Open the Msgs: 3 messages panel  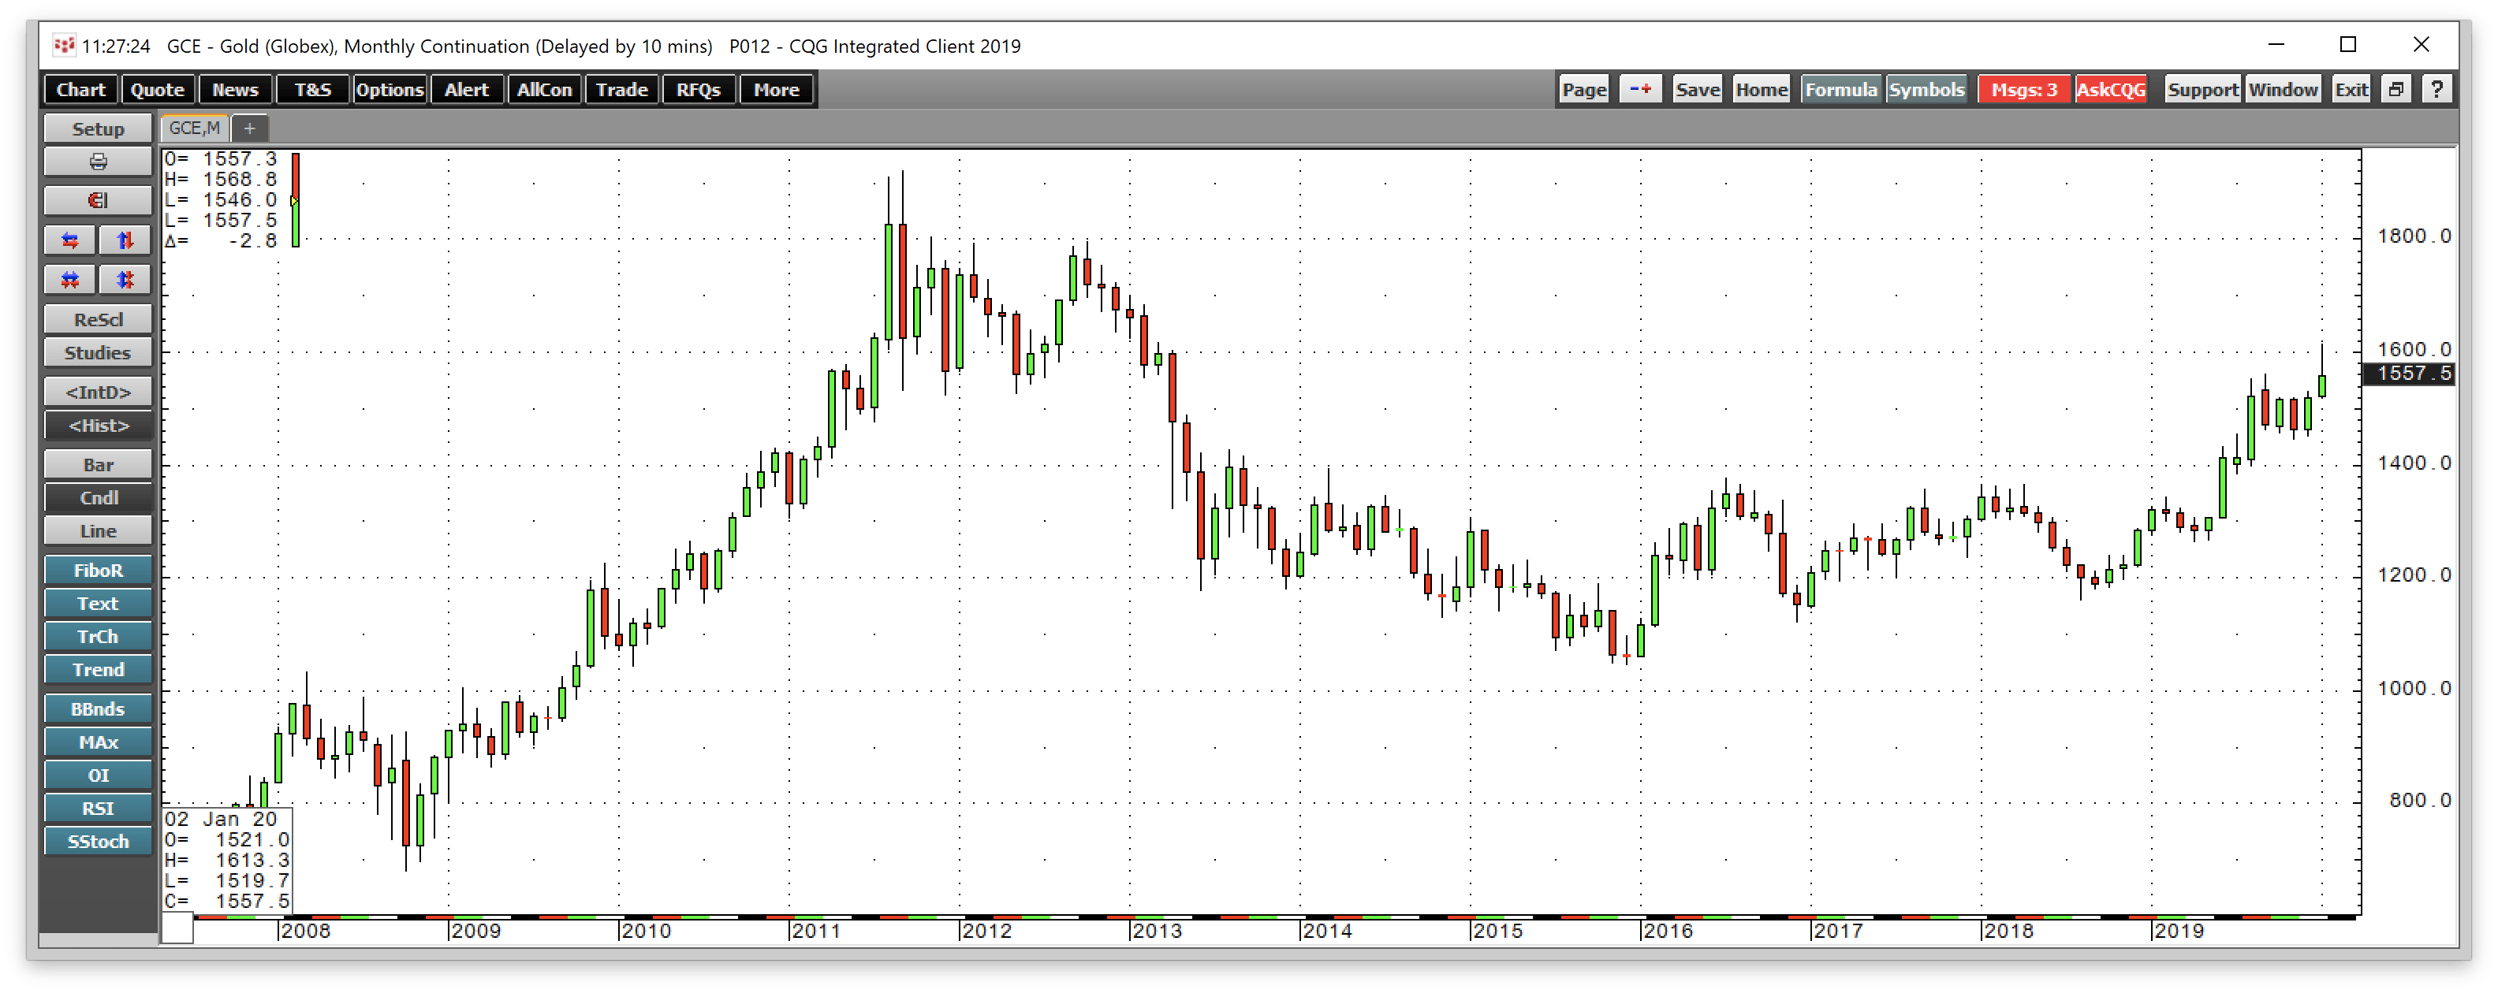coord(2024,89)
